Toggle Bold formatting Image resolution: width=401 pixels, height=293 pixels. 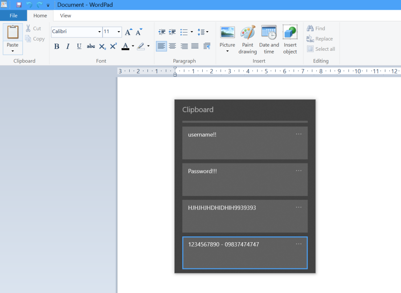(57, 46)
